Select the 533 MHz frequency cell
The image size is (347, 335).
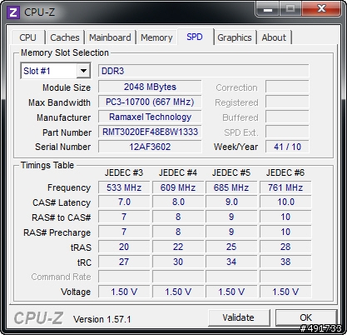point(124,187)
